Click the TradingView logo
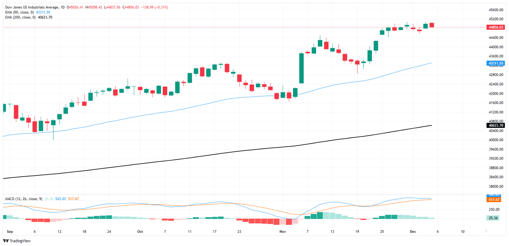 [17, 241]
